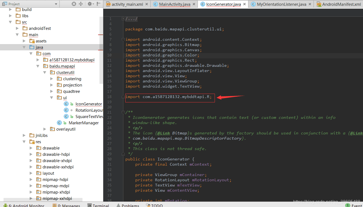Expand the layout folder

[x=31, y=173]
